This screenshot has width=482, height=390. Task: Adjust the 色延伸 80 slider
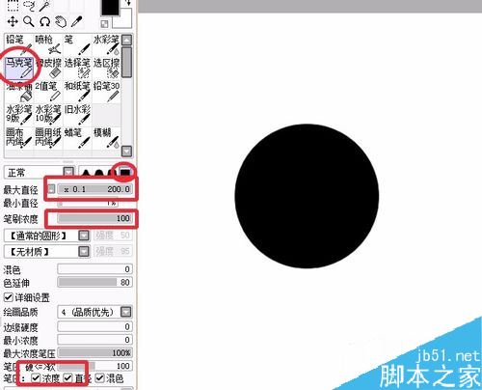pos(94,283)
